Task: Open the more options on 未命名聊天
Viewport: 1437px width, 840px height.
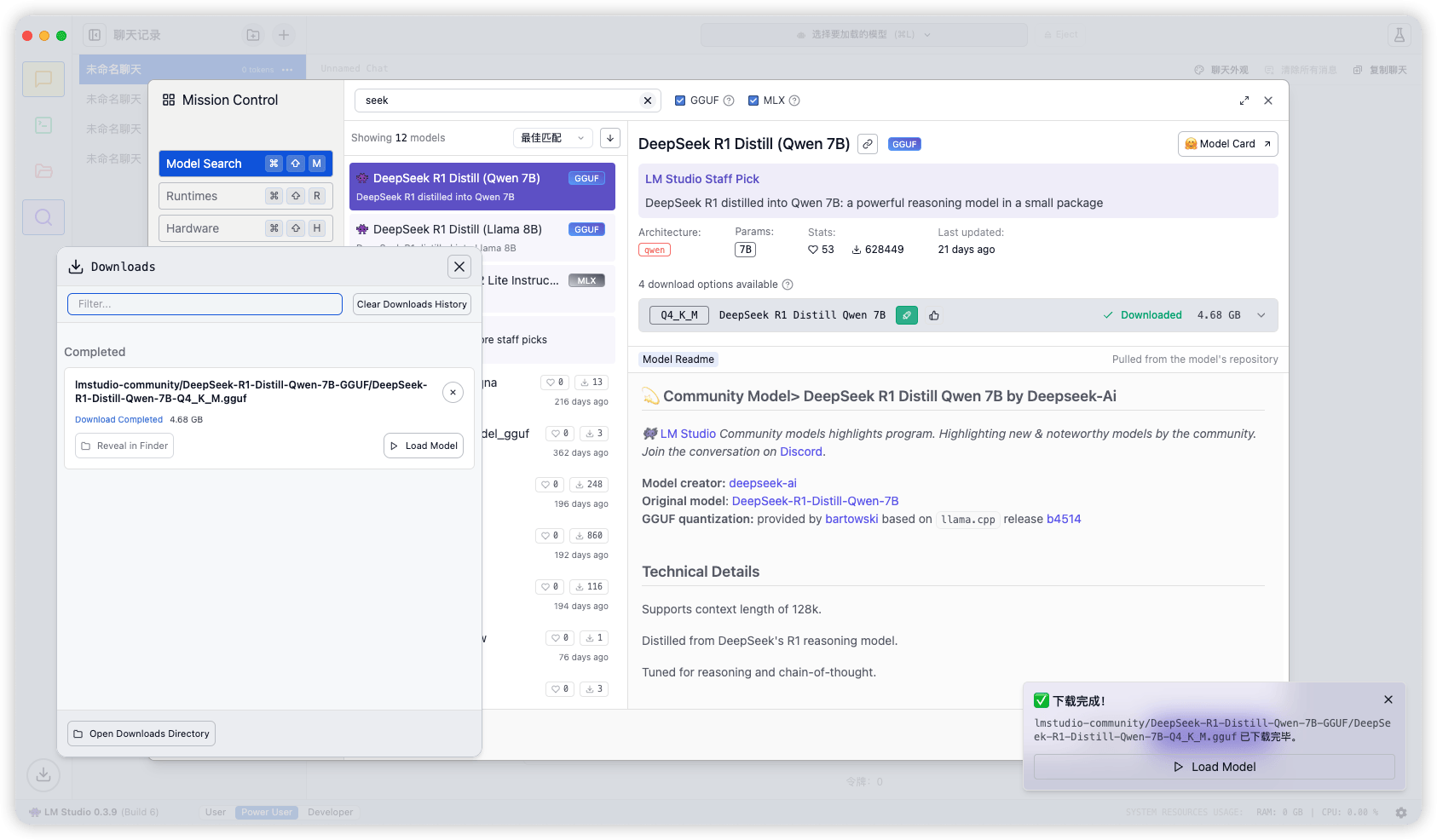Action: click(287, 70)
